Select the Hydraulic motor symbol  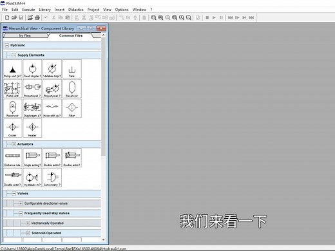pyautogui.click(x=32, y=178)
